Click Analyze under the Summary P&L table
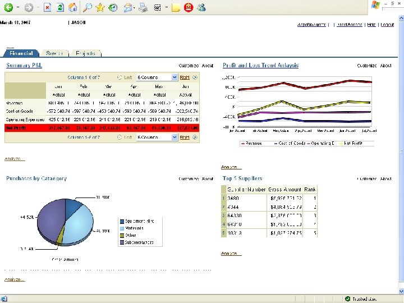 pyautogui.click(x=15, y=159)
